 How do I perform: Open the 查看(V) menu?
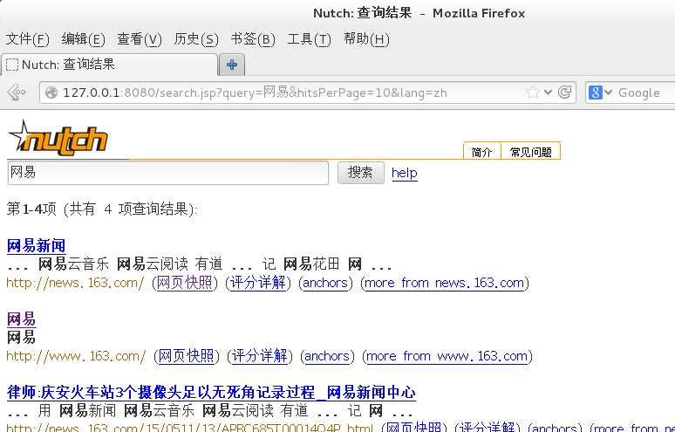click(140, 39)
